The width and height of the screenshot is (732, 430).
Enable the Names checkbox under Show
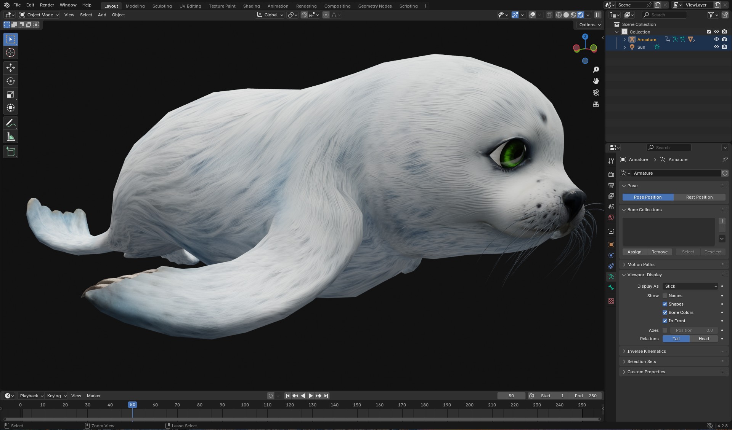pos(666,296)
